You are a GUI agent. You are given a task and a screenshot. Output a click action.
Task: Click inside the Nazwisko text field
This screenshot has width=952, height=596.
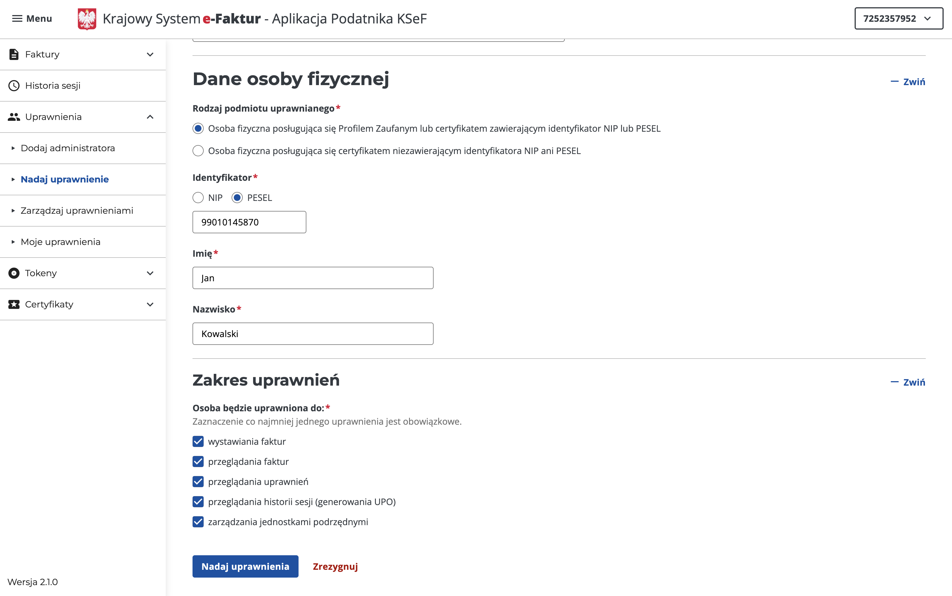[x=313, y=333]
